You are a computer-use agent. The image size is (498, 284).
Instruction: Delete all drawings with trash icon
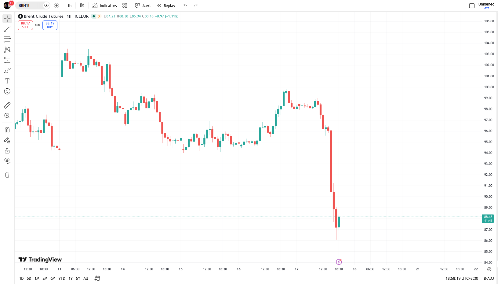tap(7, 175)
